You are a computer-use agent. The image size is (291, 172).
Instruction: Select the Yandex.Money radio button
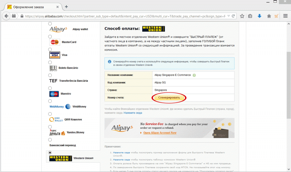tap(50, 127)
